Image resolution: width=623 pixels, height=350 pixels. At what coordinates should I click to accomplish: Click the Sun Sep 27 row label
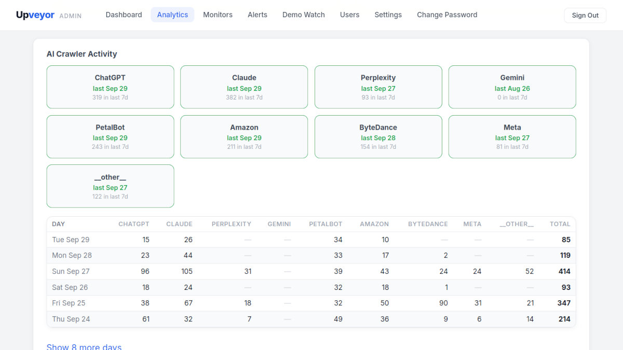click(x=71, y=271)
